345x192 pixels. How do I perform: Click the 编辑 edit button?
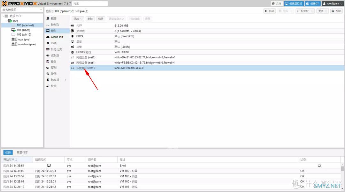point(101,19)
